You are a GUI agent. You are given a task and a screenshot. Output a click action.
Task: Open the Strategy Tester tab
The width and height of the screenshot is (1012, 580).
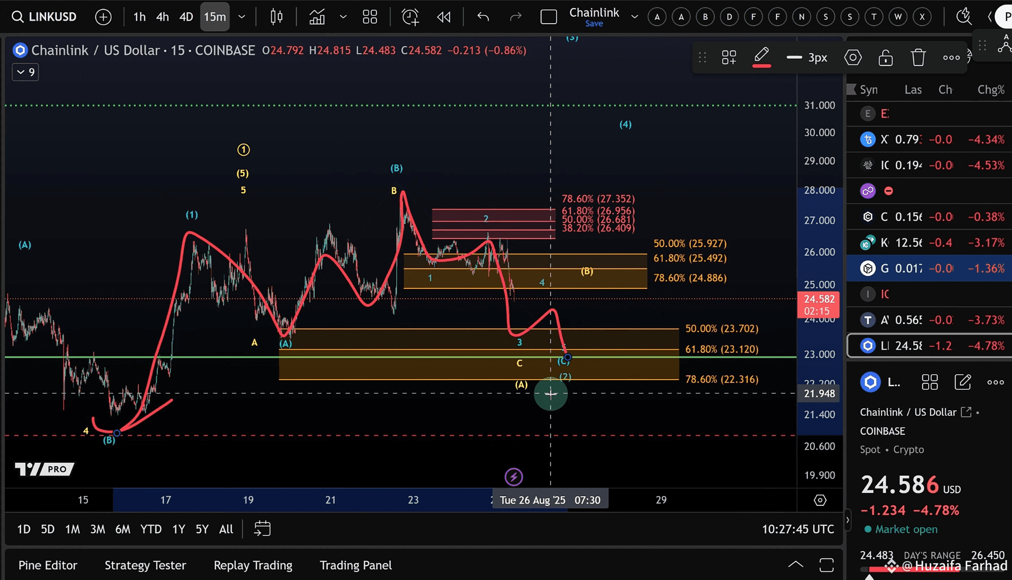tap(146, 565)
